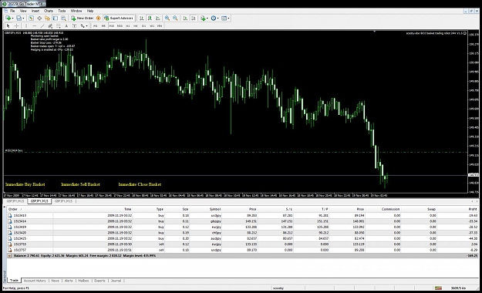
Task: Select sell order row 1513757
Action: click(242, 250)
